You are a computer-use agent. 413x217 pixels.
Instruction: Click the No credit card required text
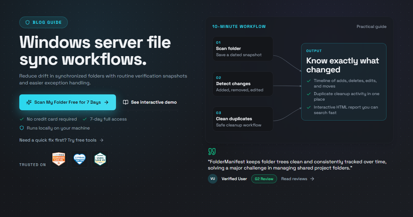click(x=52, y=119)
